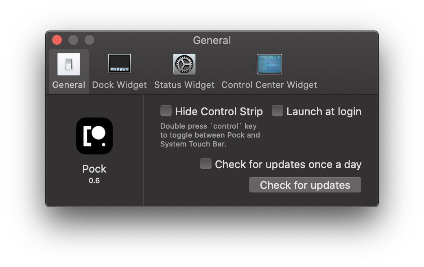Minimize the preferences window
Image resolution: width=424 pixels, height=267 pixels.
click(x=73, y=40)
